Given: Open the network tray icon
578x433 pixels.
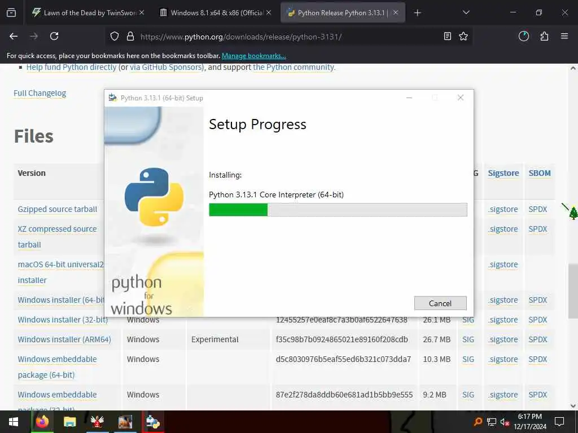Looking at the screenshot, I should point(492,422).
